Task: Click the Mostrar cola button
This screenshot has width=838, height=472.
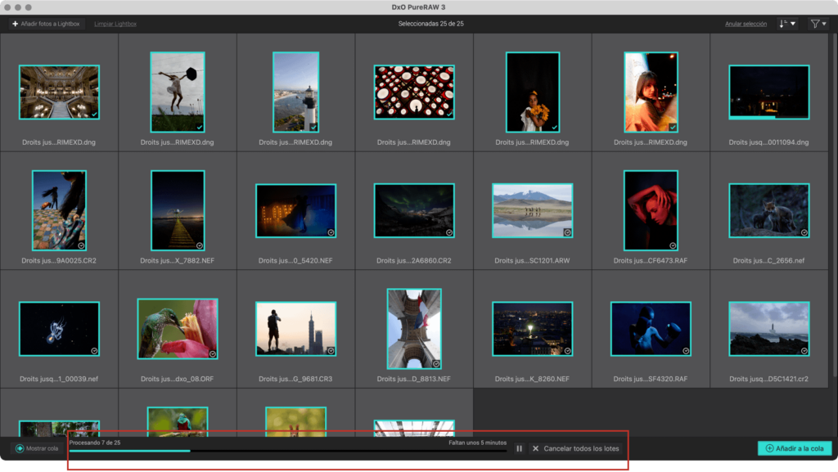Action: click(37, 448)
